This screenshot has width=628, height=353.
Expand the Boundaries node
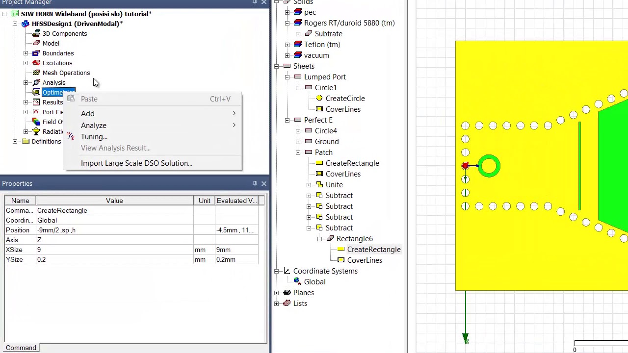tap(26, 53)
